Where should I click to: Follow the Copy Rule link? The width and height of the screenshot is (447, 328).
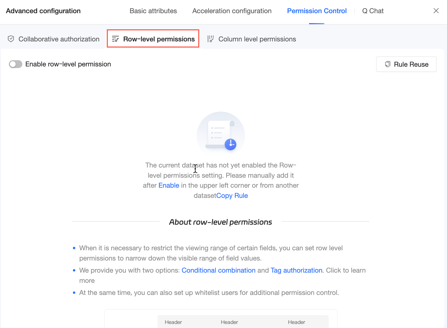(x=232, y=196)
